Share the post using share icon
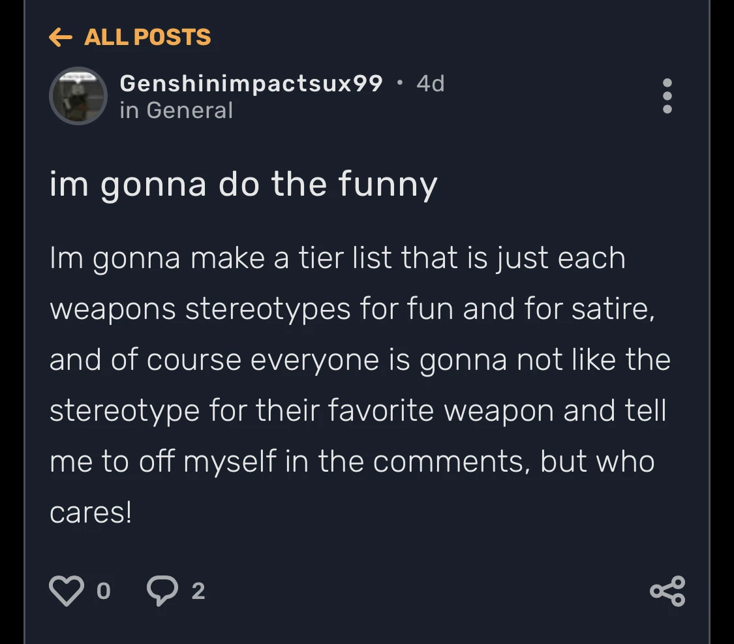Screen dimensions: 734x644 (667, 590)
